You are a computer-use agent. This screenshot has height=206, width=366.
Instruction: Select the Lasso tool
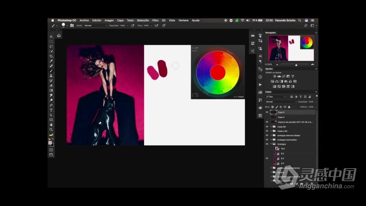point(51,46)
